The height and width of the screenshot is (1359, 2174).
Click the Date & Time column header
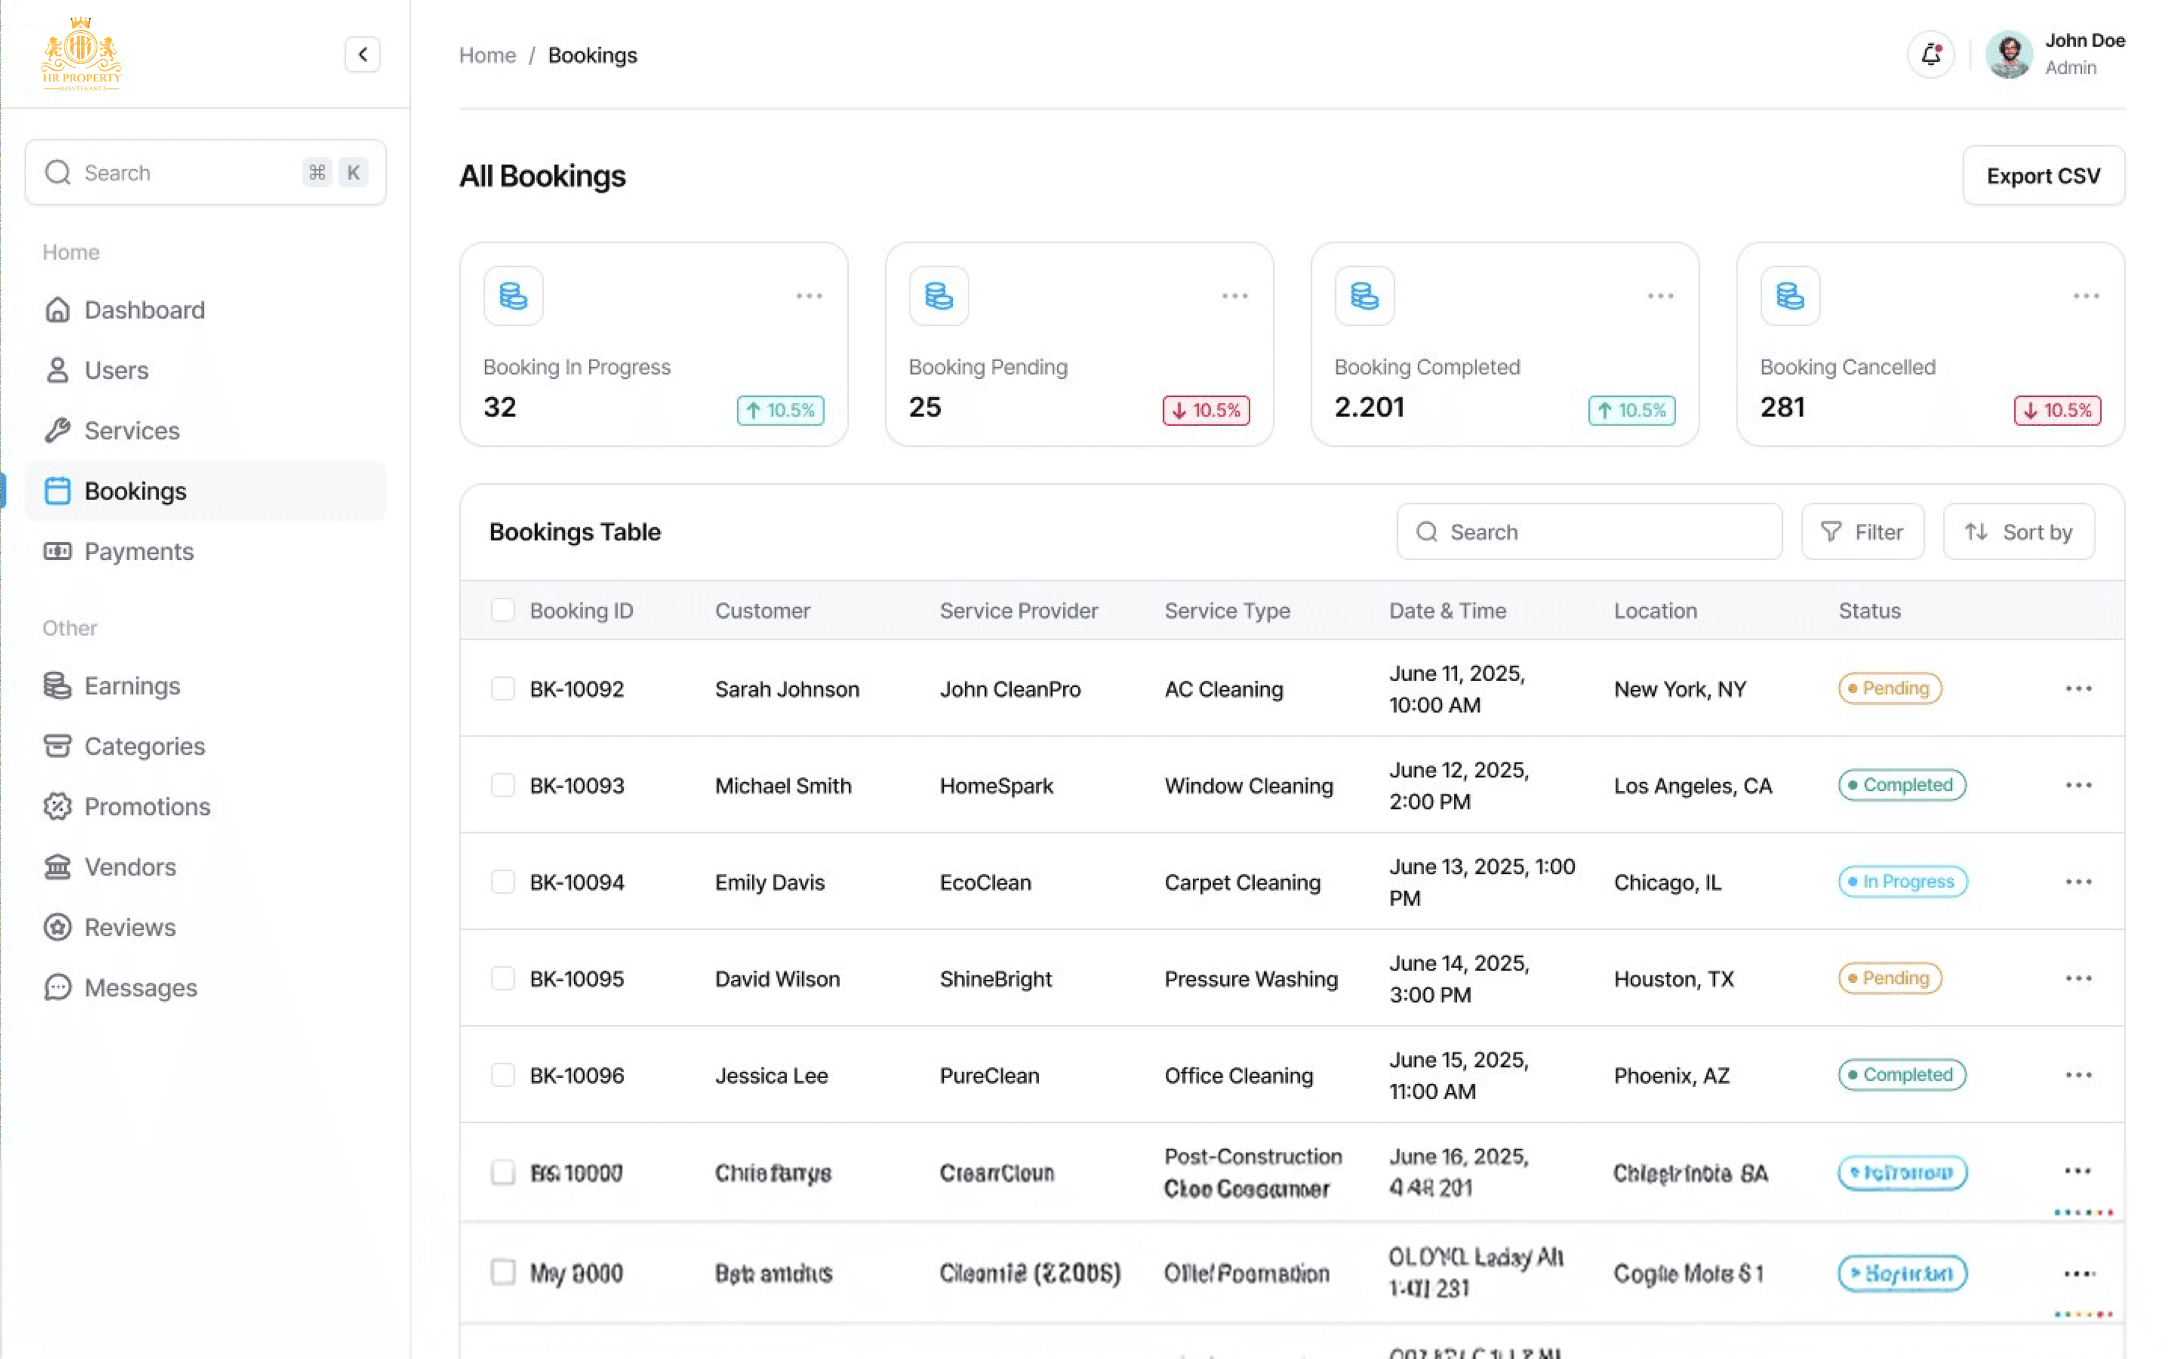(x=1447, y=610)
